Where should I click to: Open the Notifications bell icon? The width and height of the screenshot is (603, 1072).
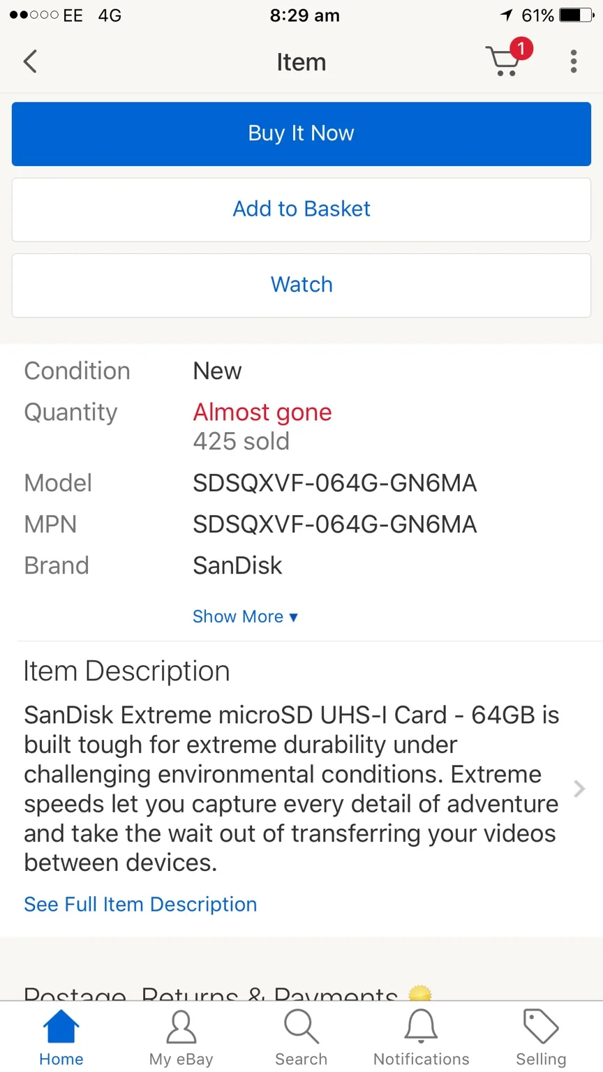(422, 1027)
